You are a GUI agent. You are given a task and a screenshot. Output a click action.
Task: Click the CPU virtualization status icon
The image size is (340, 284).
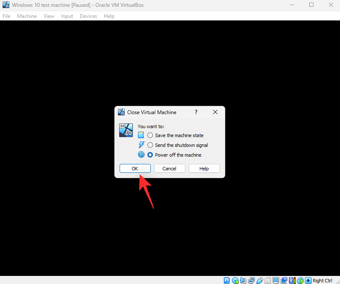click(x=292, y=280)
